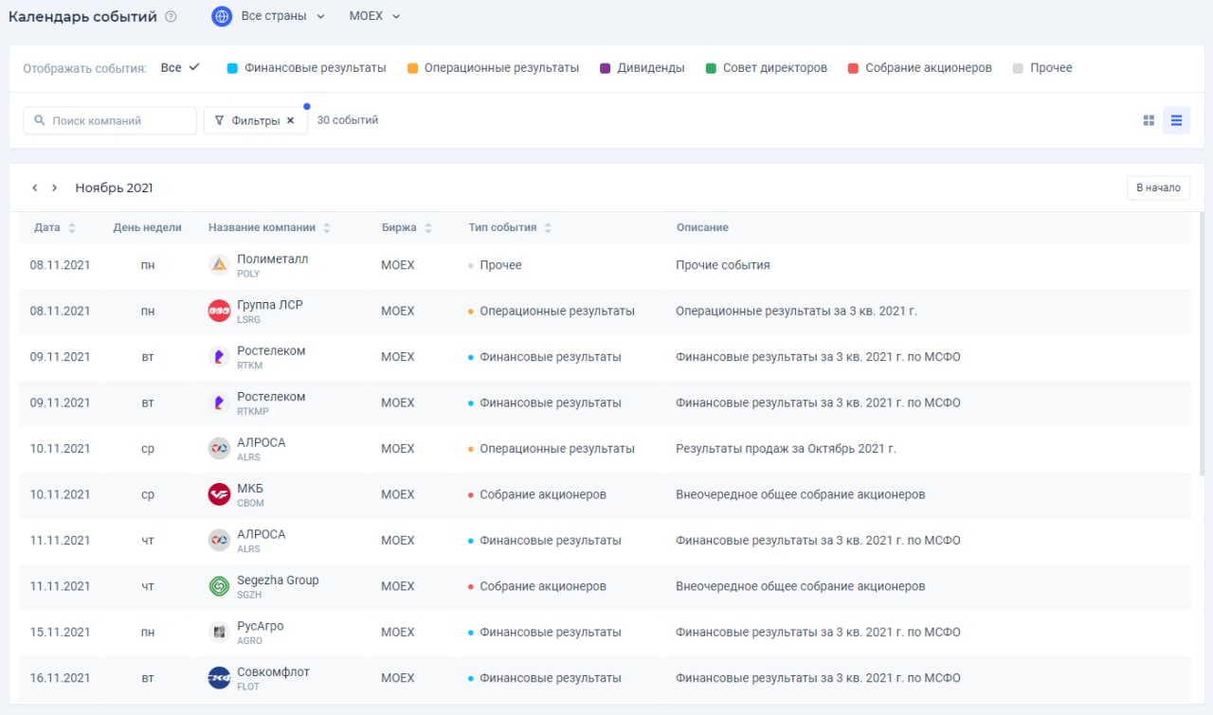Click the Прочие события description
Screen dimensions: 1213x715
[x=723, y=265]
